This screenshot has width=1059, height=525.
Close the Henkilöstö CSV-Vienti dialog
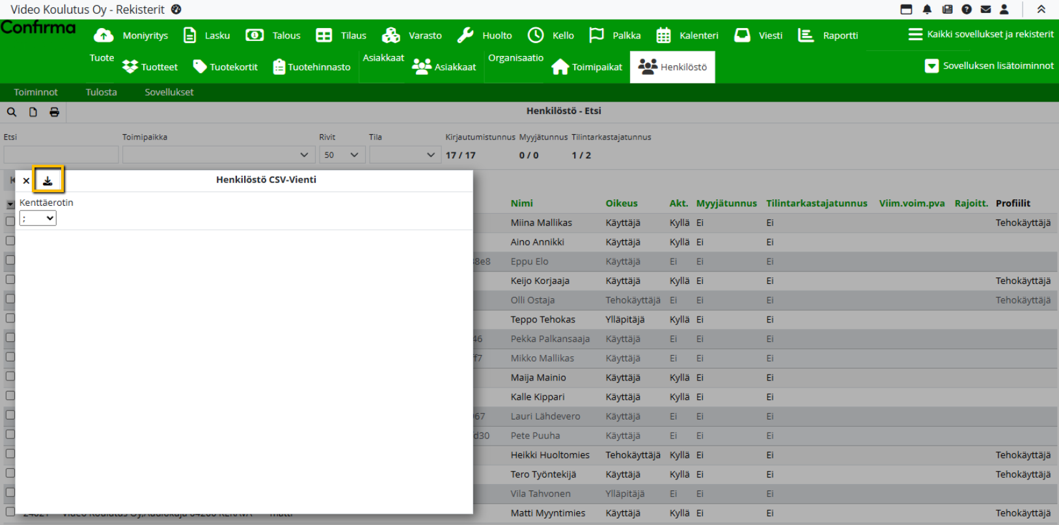pyautogui.click(x=26, y=180)
